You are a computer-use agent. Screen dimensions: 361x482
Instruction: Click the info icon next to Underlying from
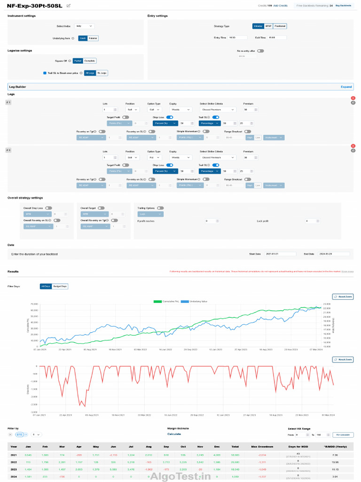tap(73, 38)
